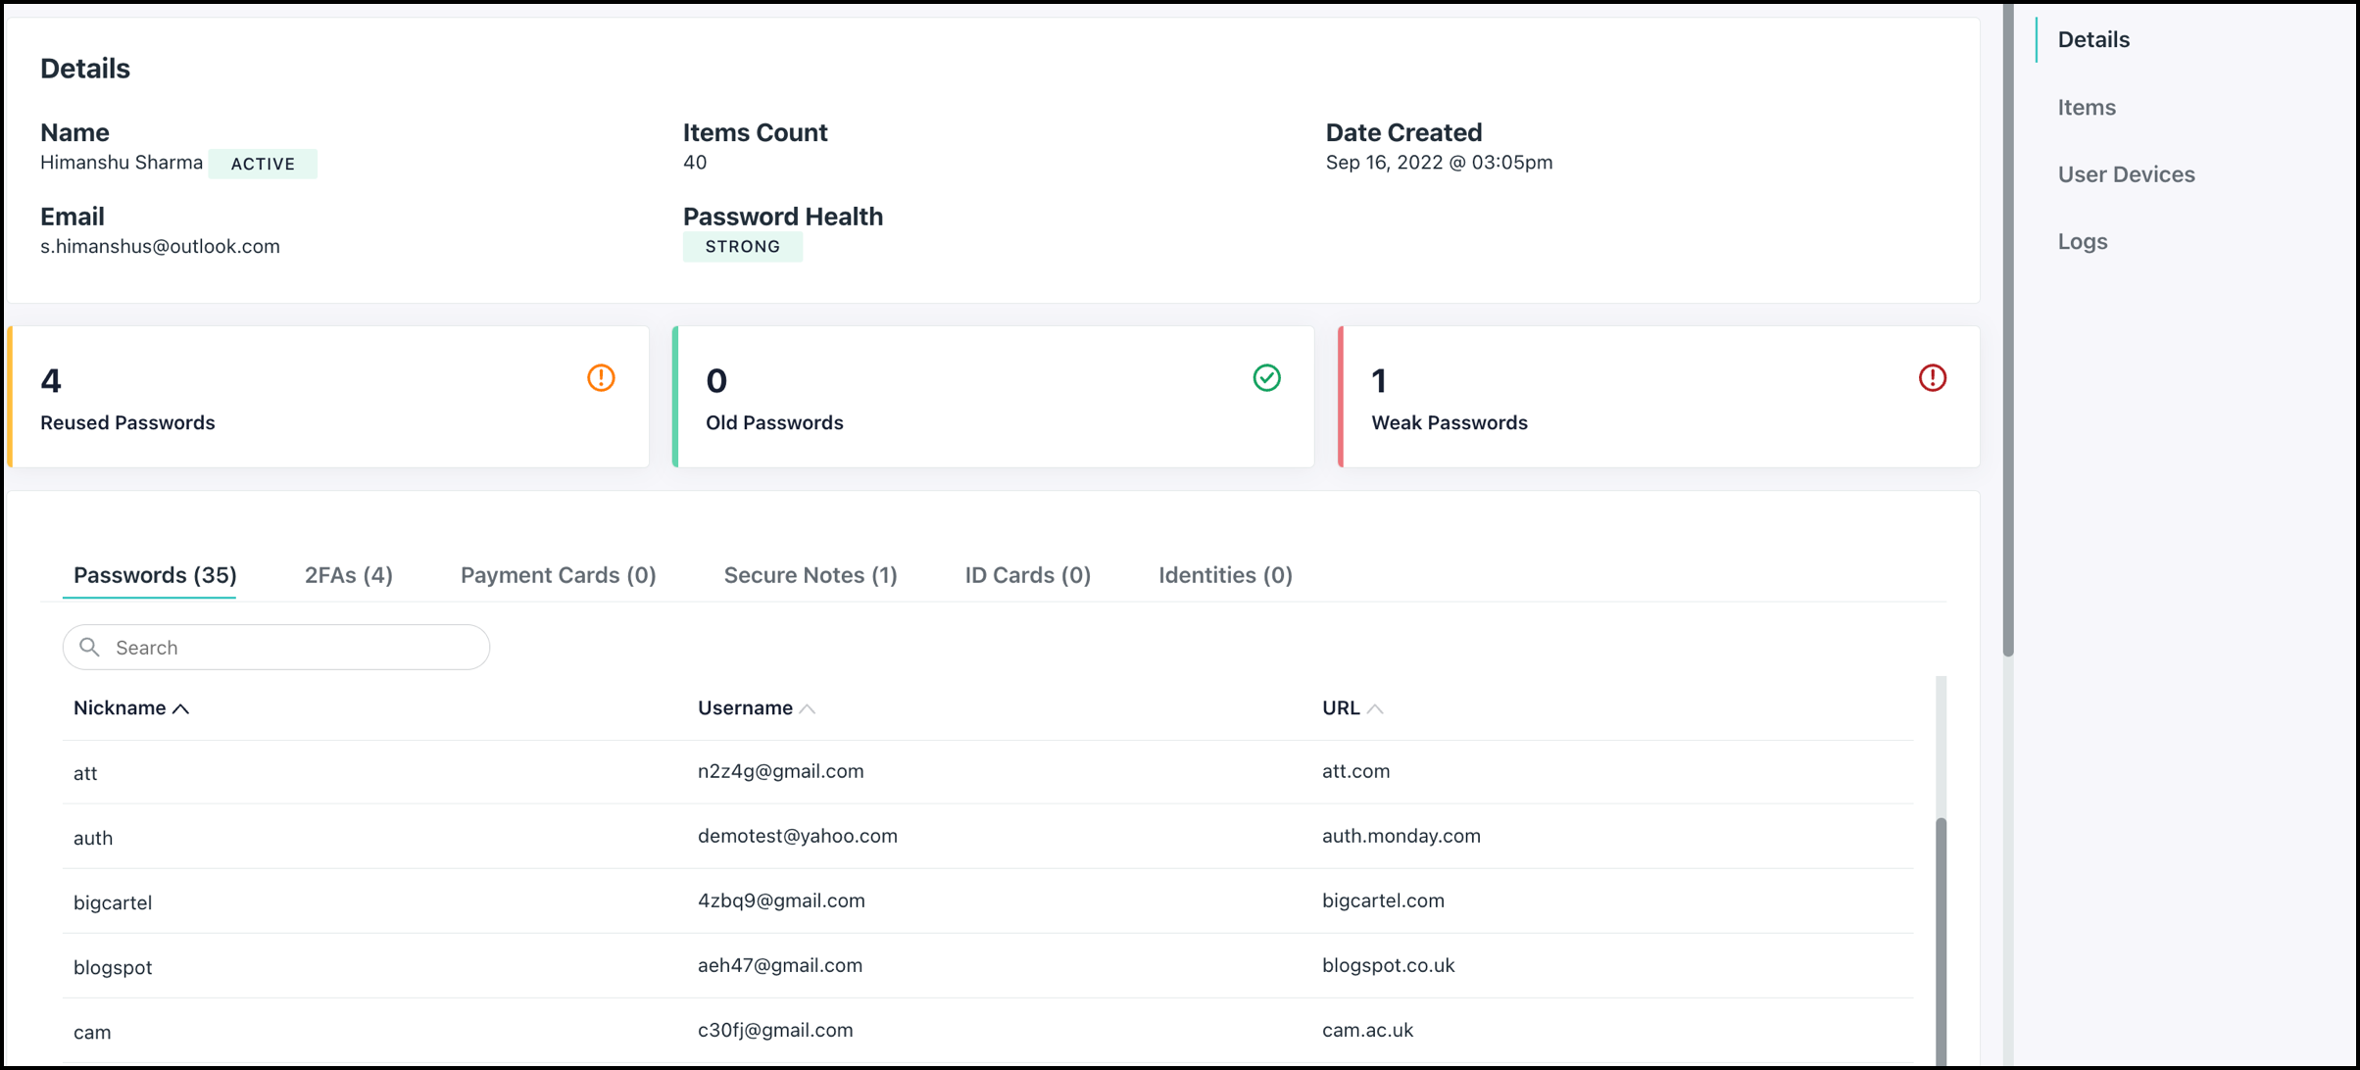Select the Secure Notes (1) tab
Viewport: 2360px width, 1070px height.
(810, 575)
